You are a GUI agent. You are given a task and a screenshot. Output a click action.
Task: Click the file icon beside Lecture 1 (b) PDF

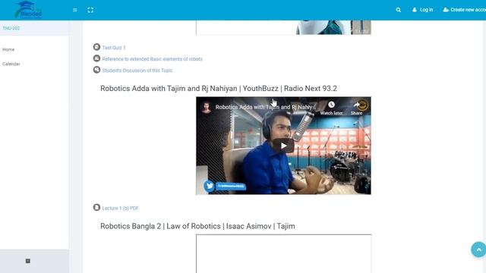click(96, 207)
